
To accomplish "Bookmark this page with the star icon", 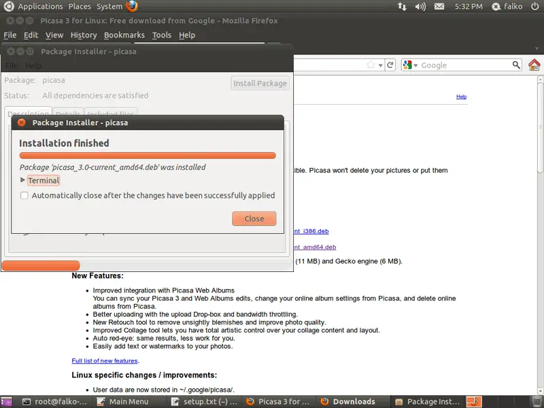I will pos(371,65).
